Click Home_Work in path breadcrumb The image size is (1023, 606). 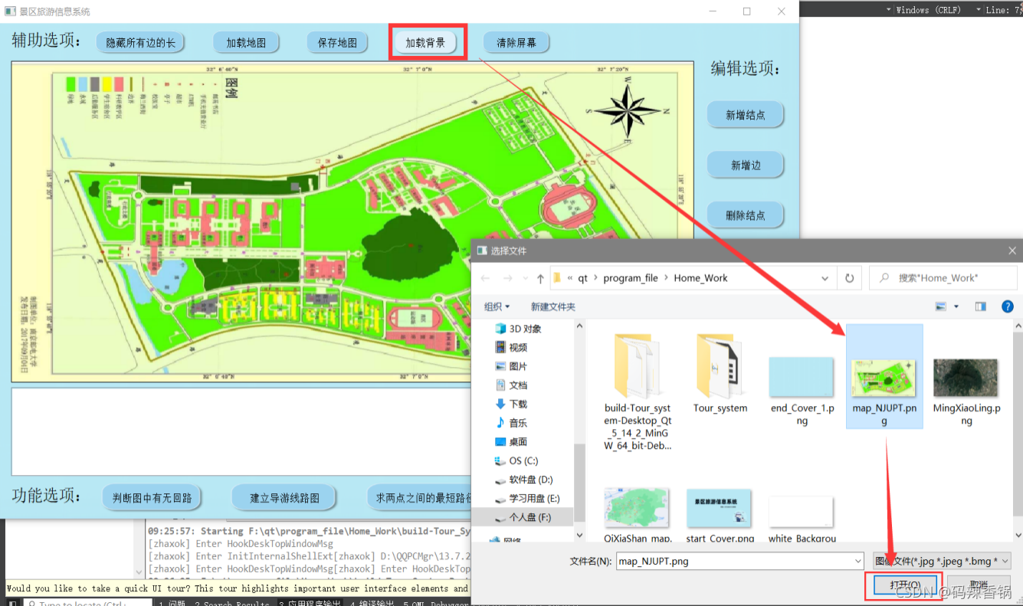click(x=700, y=278)
